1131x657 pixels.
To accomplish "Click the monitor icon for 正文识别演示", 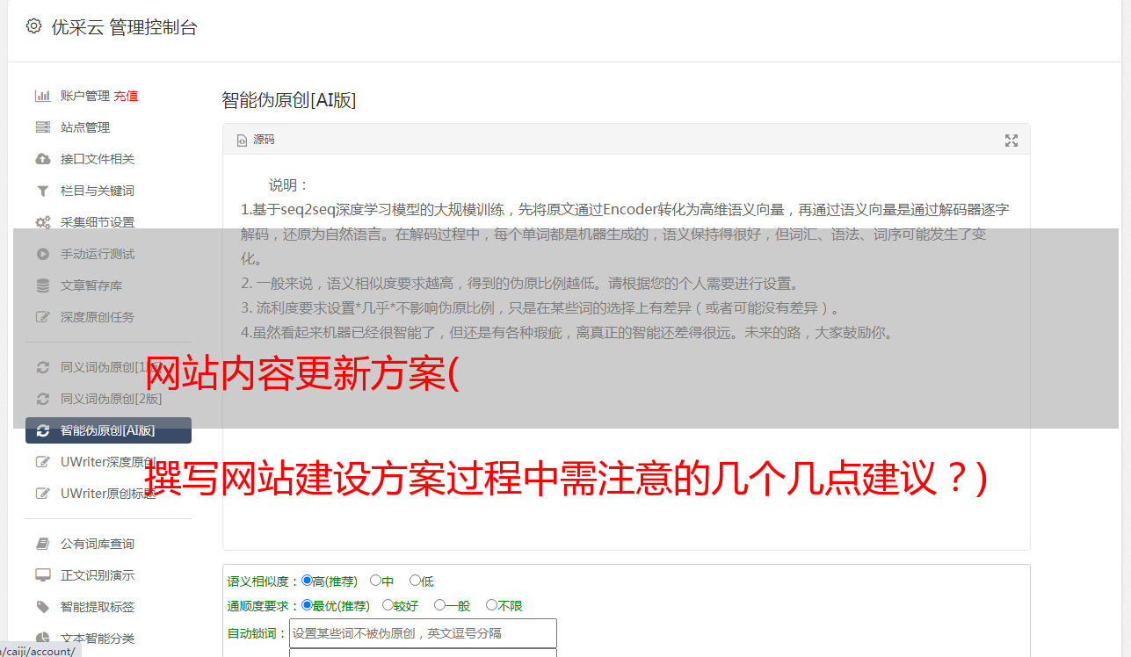I will click(x=42, y=575).
